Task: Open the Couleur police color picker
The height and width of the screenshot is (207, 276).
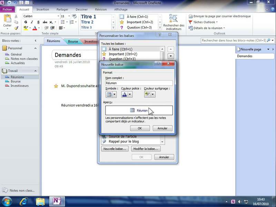Action: (x=127, y=95)
